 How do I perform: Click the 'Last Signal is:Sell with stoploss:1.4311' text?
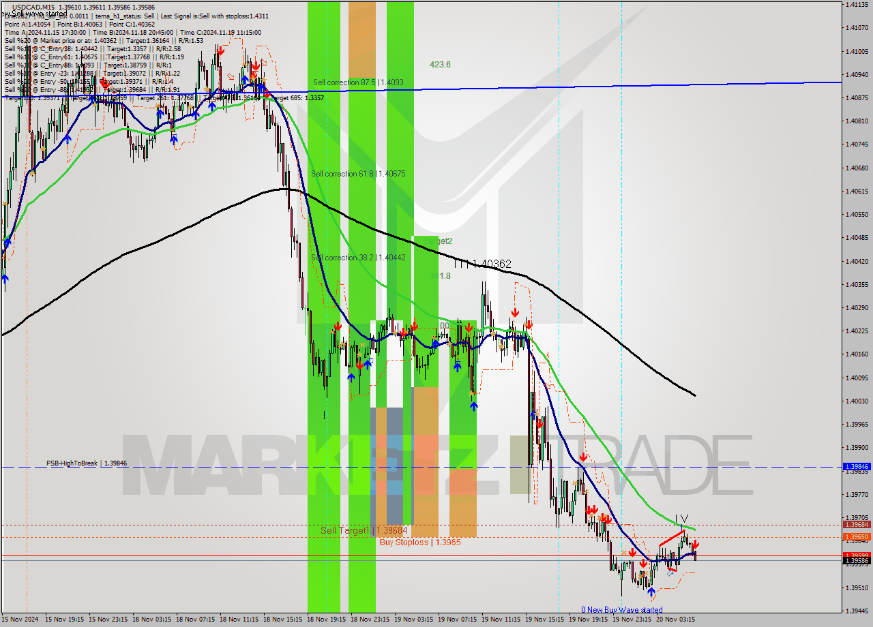[x=215, y=16]
